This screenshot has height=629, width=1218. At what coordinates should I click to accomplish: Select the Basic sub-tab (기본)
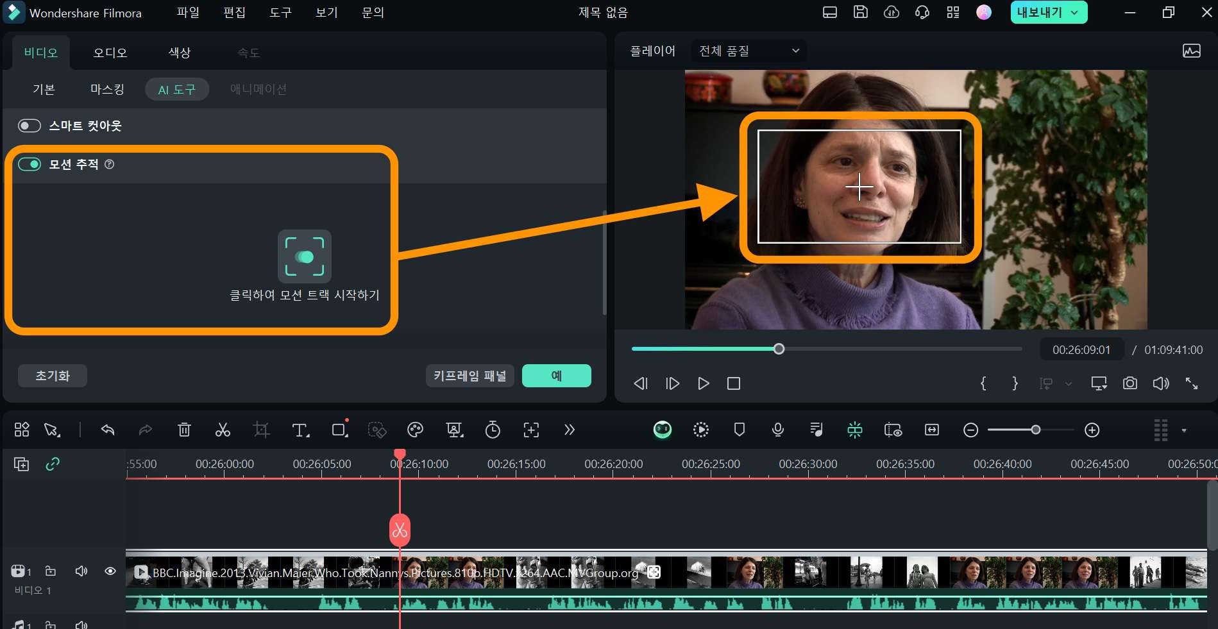pyautogui.click(x=44, y=89)
